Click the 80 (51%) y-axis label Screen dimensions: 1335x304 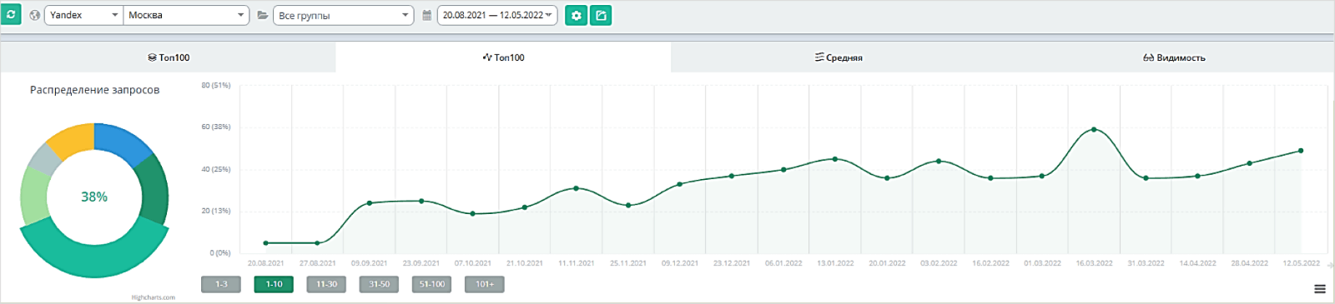point(216,85)
